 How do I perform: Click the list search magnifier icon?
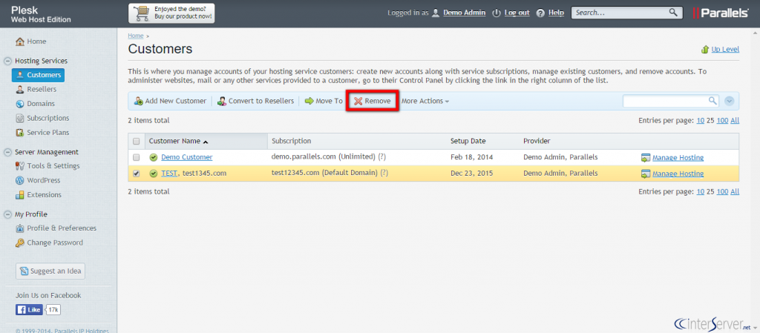(712, 101)
